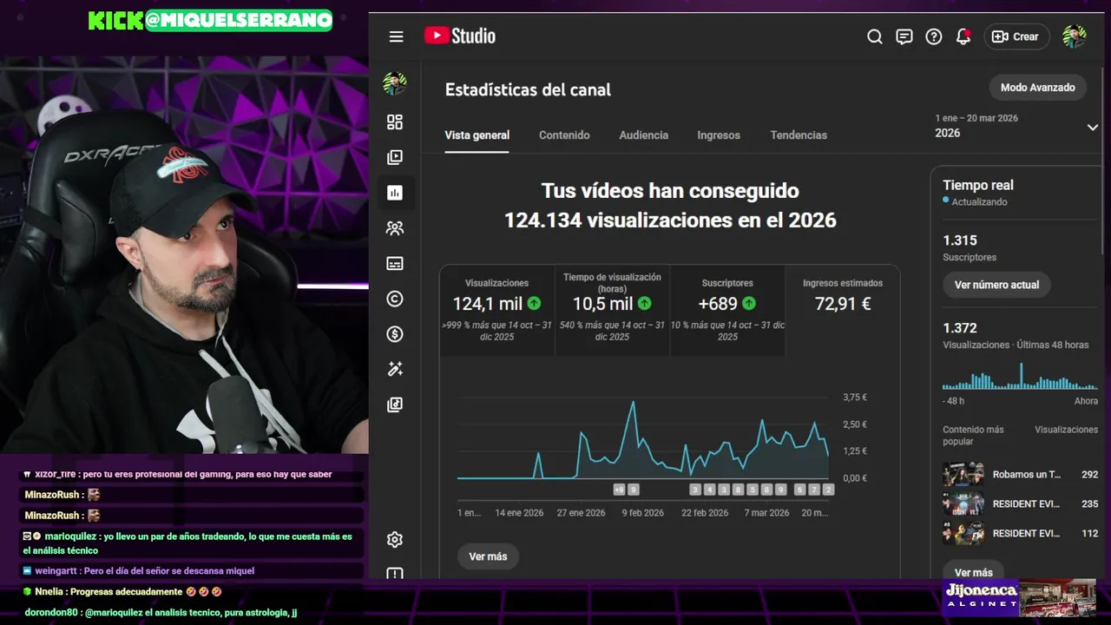Open the Robamos un T... video row

[1021, 475]
